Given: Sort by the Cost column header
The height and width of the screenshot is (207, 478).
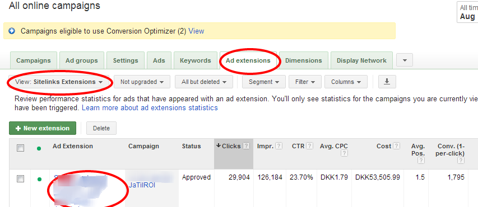Looking at the screenshot, I should click(384, 146).
